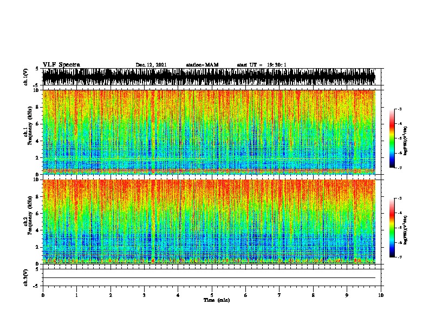429x331 pixels.
Task: Click the "-3" value on ch.2 colorbar
Action: click(x=399, y=198)
